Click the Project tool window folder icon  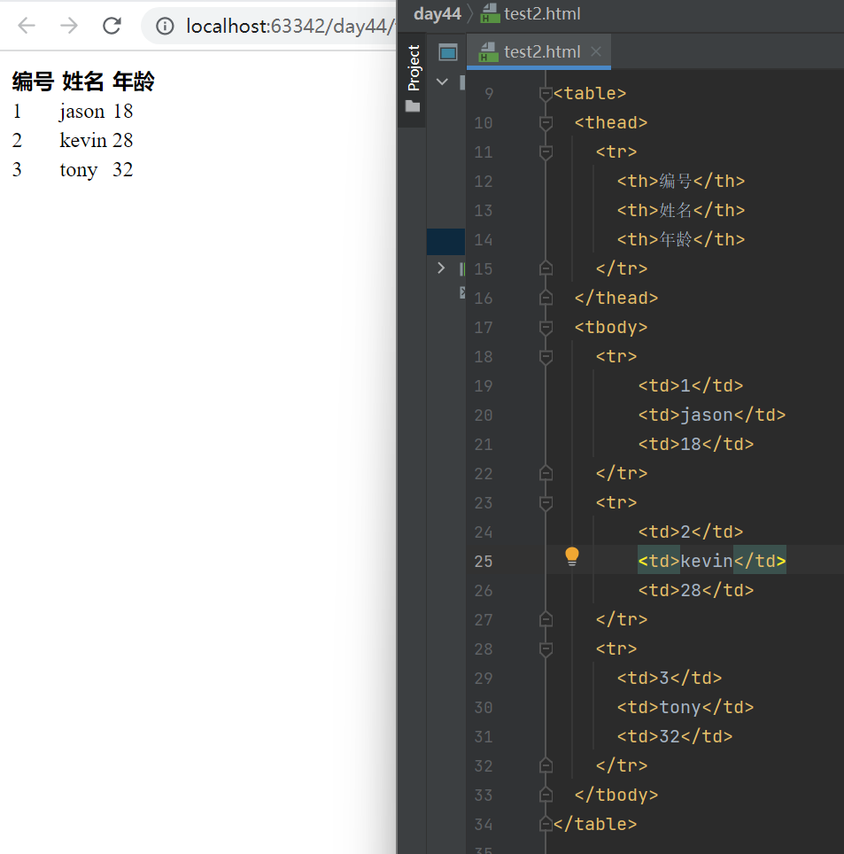tap(412, 106)
